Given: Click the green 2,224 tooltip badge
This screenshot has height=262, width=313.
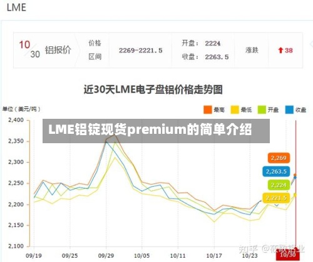Looking at the screenshot, I should coord(279,185).
